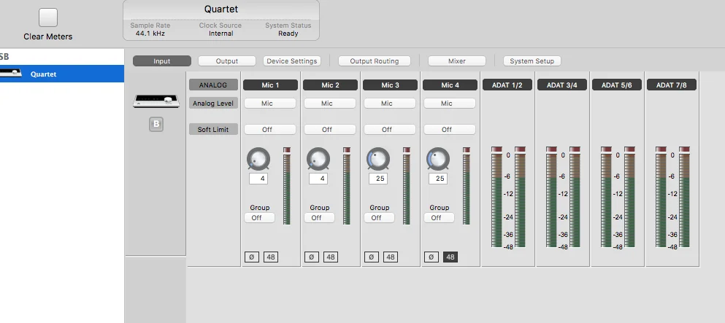Enable 48V phantom power on Mic 1

tap(271, 257)
